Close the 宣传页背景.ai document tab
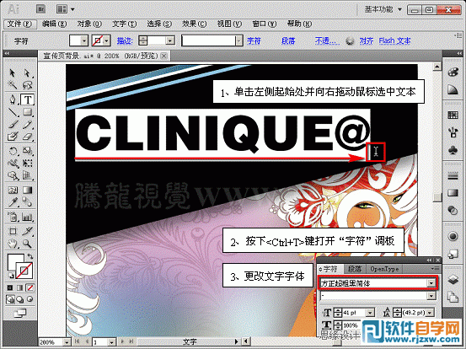 pos(163,56)
